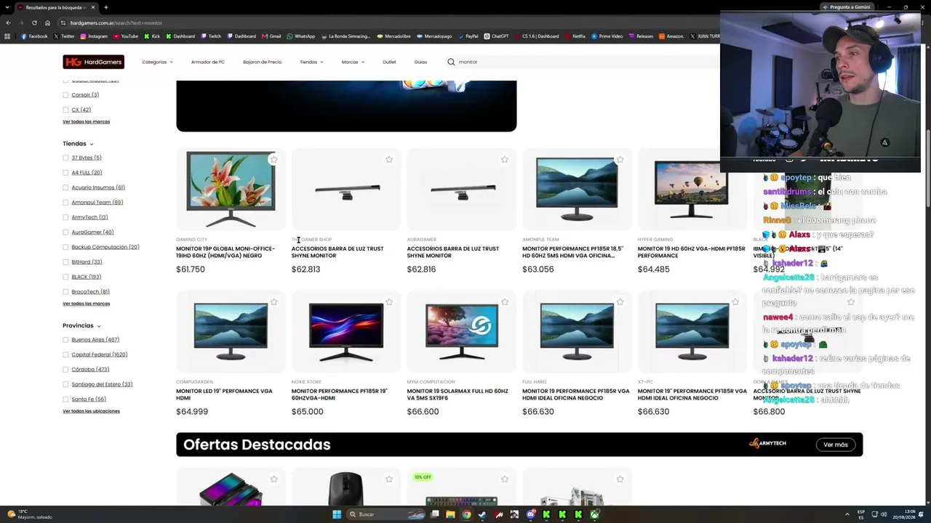Check the CX (42) brand filter
This screenshot has height=523, width=931.
click(x=65, y=110)
